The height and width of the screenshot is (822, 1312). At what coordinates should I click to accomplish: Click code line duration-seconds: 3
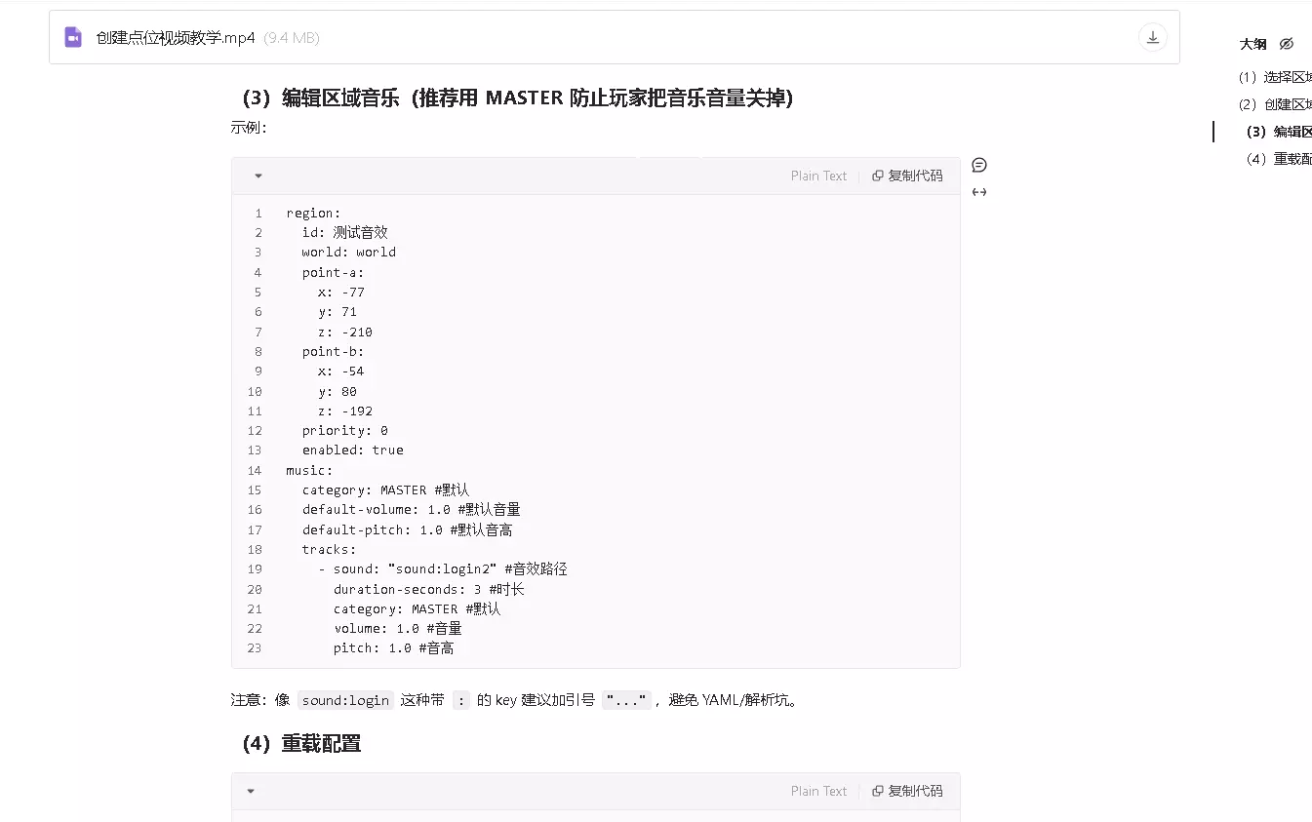click(x=428, y=589)
